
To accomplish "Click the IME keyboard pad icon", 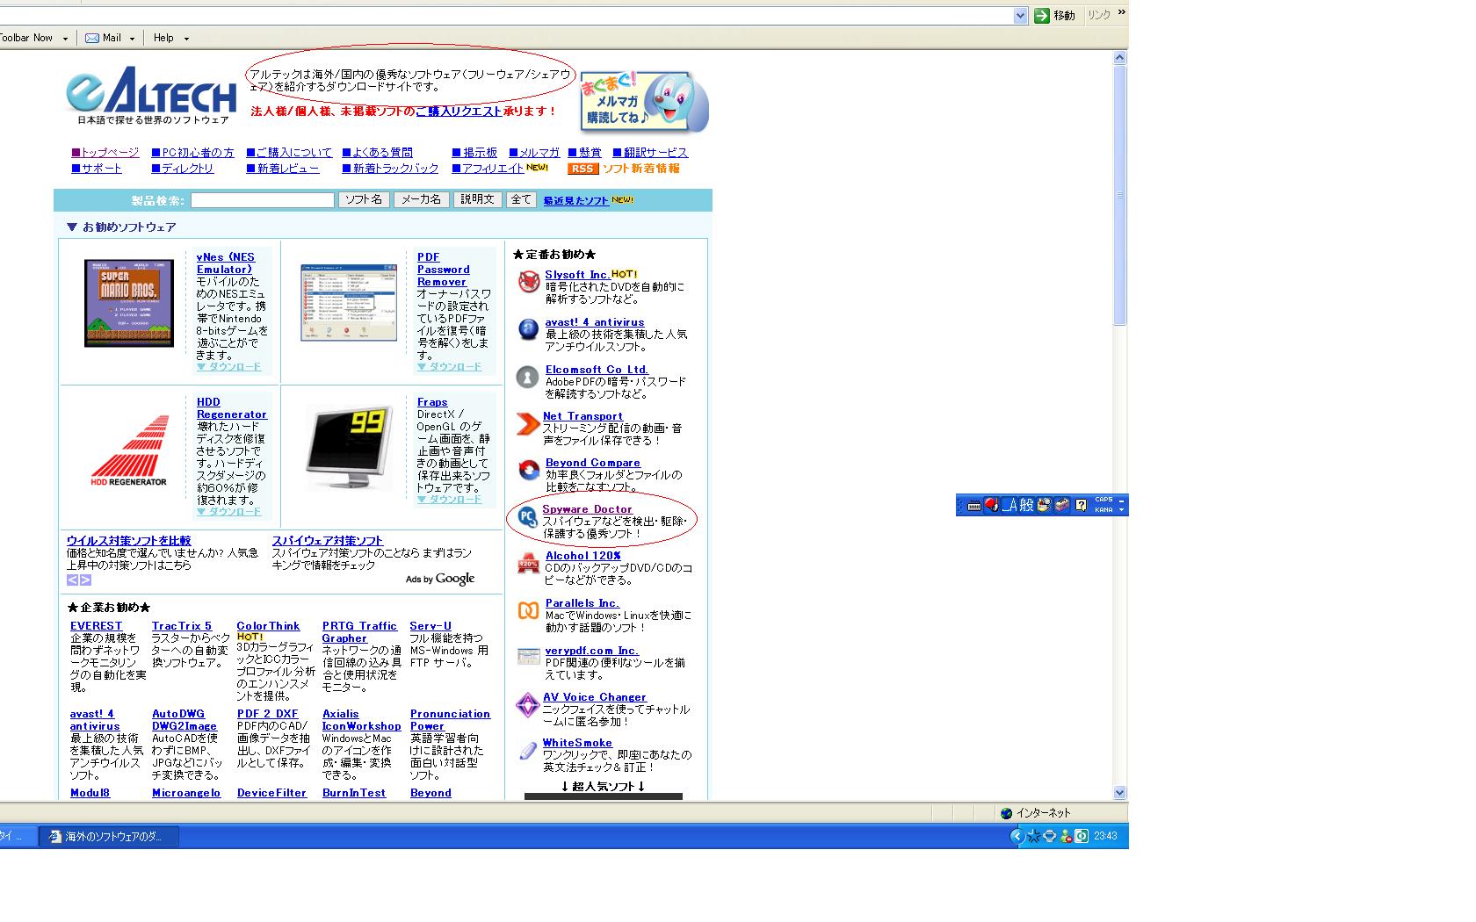I will (x=973, y=505).
